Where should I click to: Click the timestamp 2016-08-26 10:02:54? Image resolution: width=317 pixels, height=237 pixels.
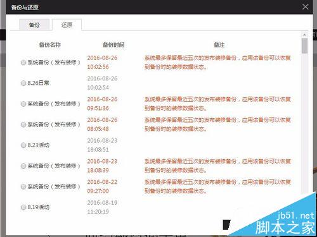click(102, 83)
